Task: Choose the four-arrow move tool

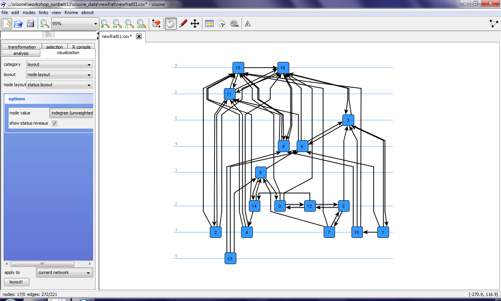Action: click(x=195, y=24)
